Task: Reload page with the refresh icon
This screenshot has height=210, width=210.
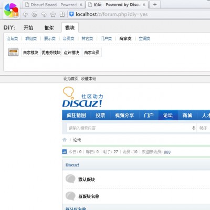Action: (35, 14)
